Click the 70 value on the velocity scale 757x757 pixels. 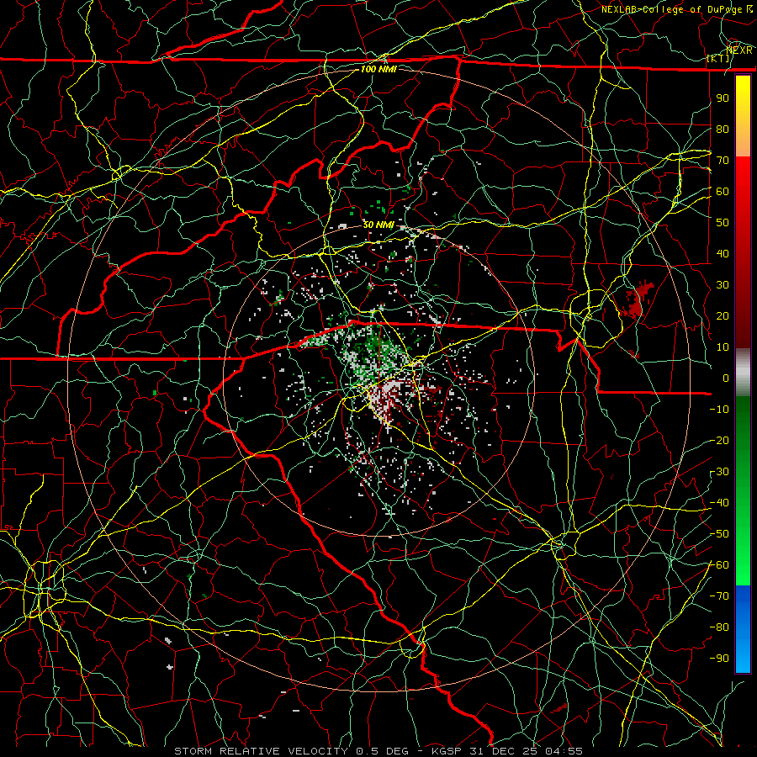pos(723,161)
